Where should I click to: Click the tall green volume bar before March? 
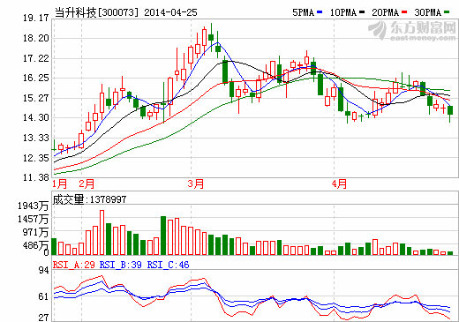point(163,236)
